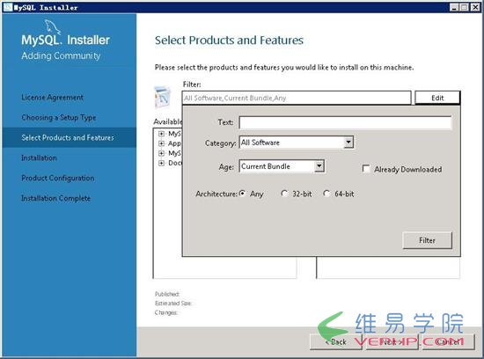Go to Product Configuration step
Viewport: 484px width, 359px height.
tap(58, 178)
